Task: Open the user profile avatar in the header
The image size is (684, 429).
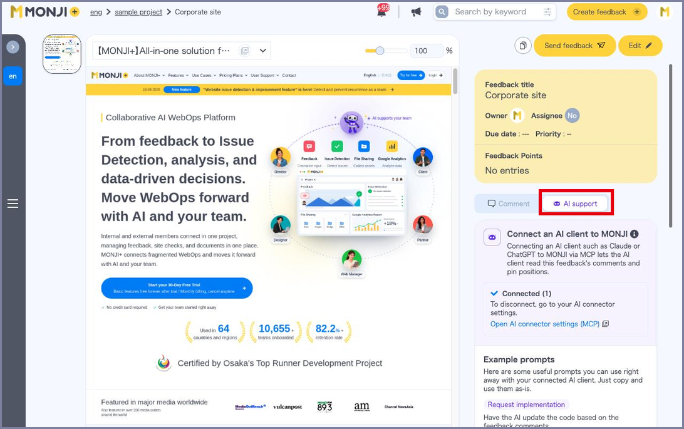Action: (665, 12)
